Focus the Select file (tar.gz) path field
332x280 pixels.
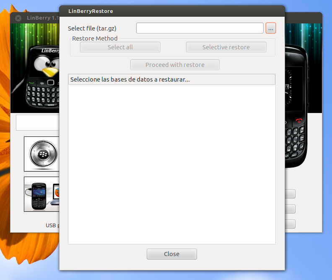pos(200,28)
